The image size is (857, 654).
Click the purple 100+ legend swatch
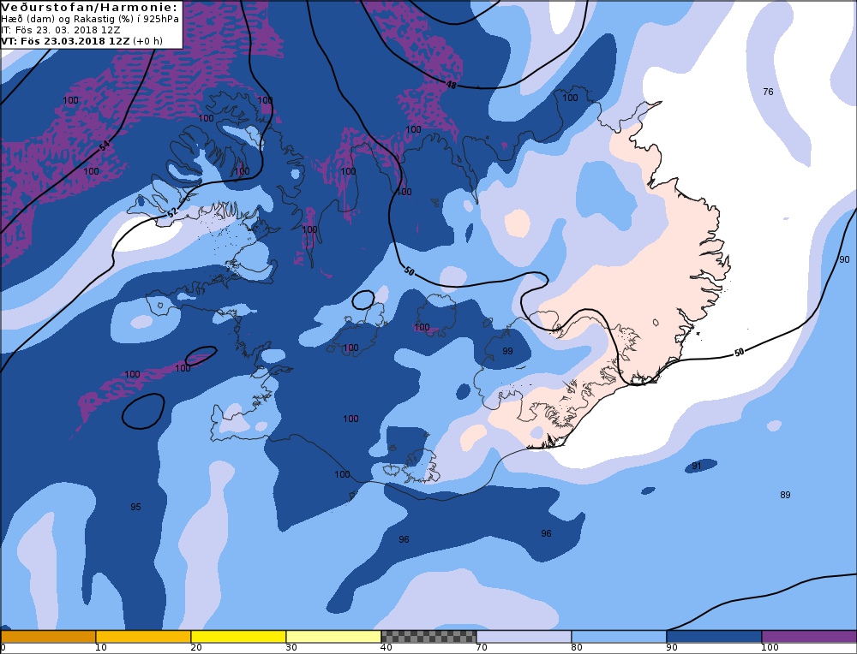[x=809, y=637]
